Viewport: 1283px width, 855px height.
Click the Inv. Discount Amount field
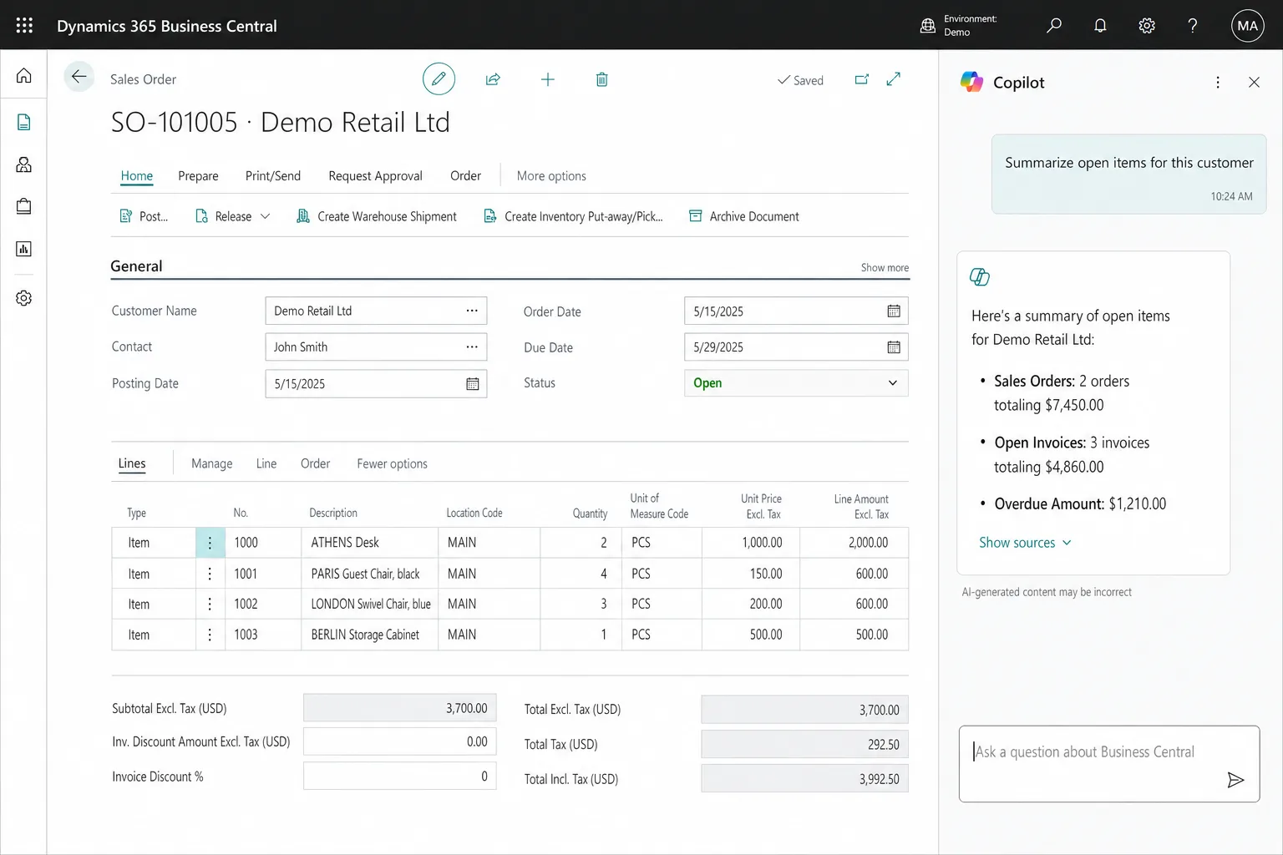400,741
